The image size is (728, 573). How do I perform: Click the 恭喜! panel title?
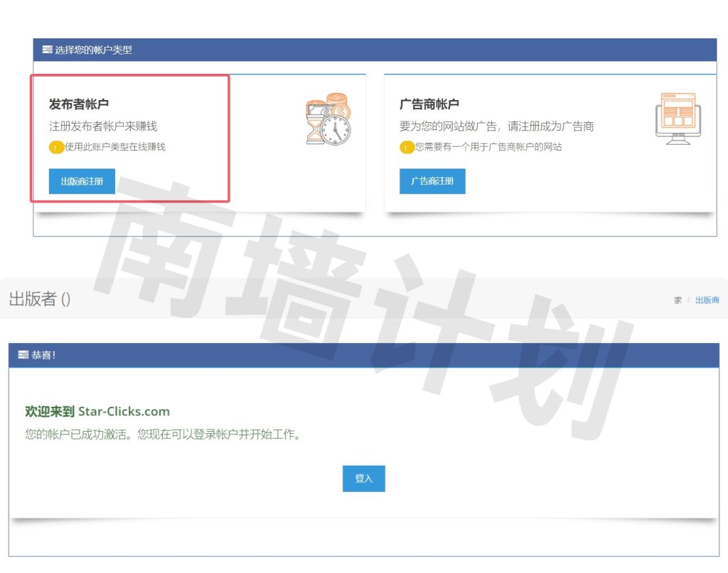[43, 355]
